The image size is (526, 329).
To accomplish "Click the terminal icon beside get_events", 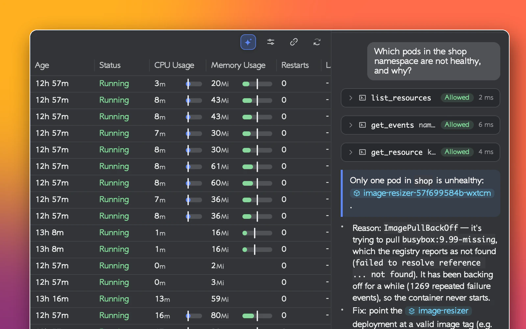I will (x=362, y=125).
